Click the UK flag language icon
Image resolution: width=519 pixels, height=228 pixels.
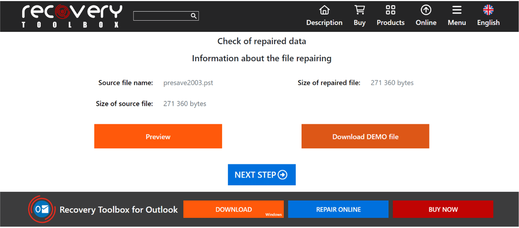pyautogui.click(x=488, y=10)
